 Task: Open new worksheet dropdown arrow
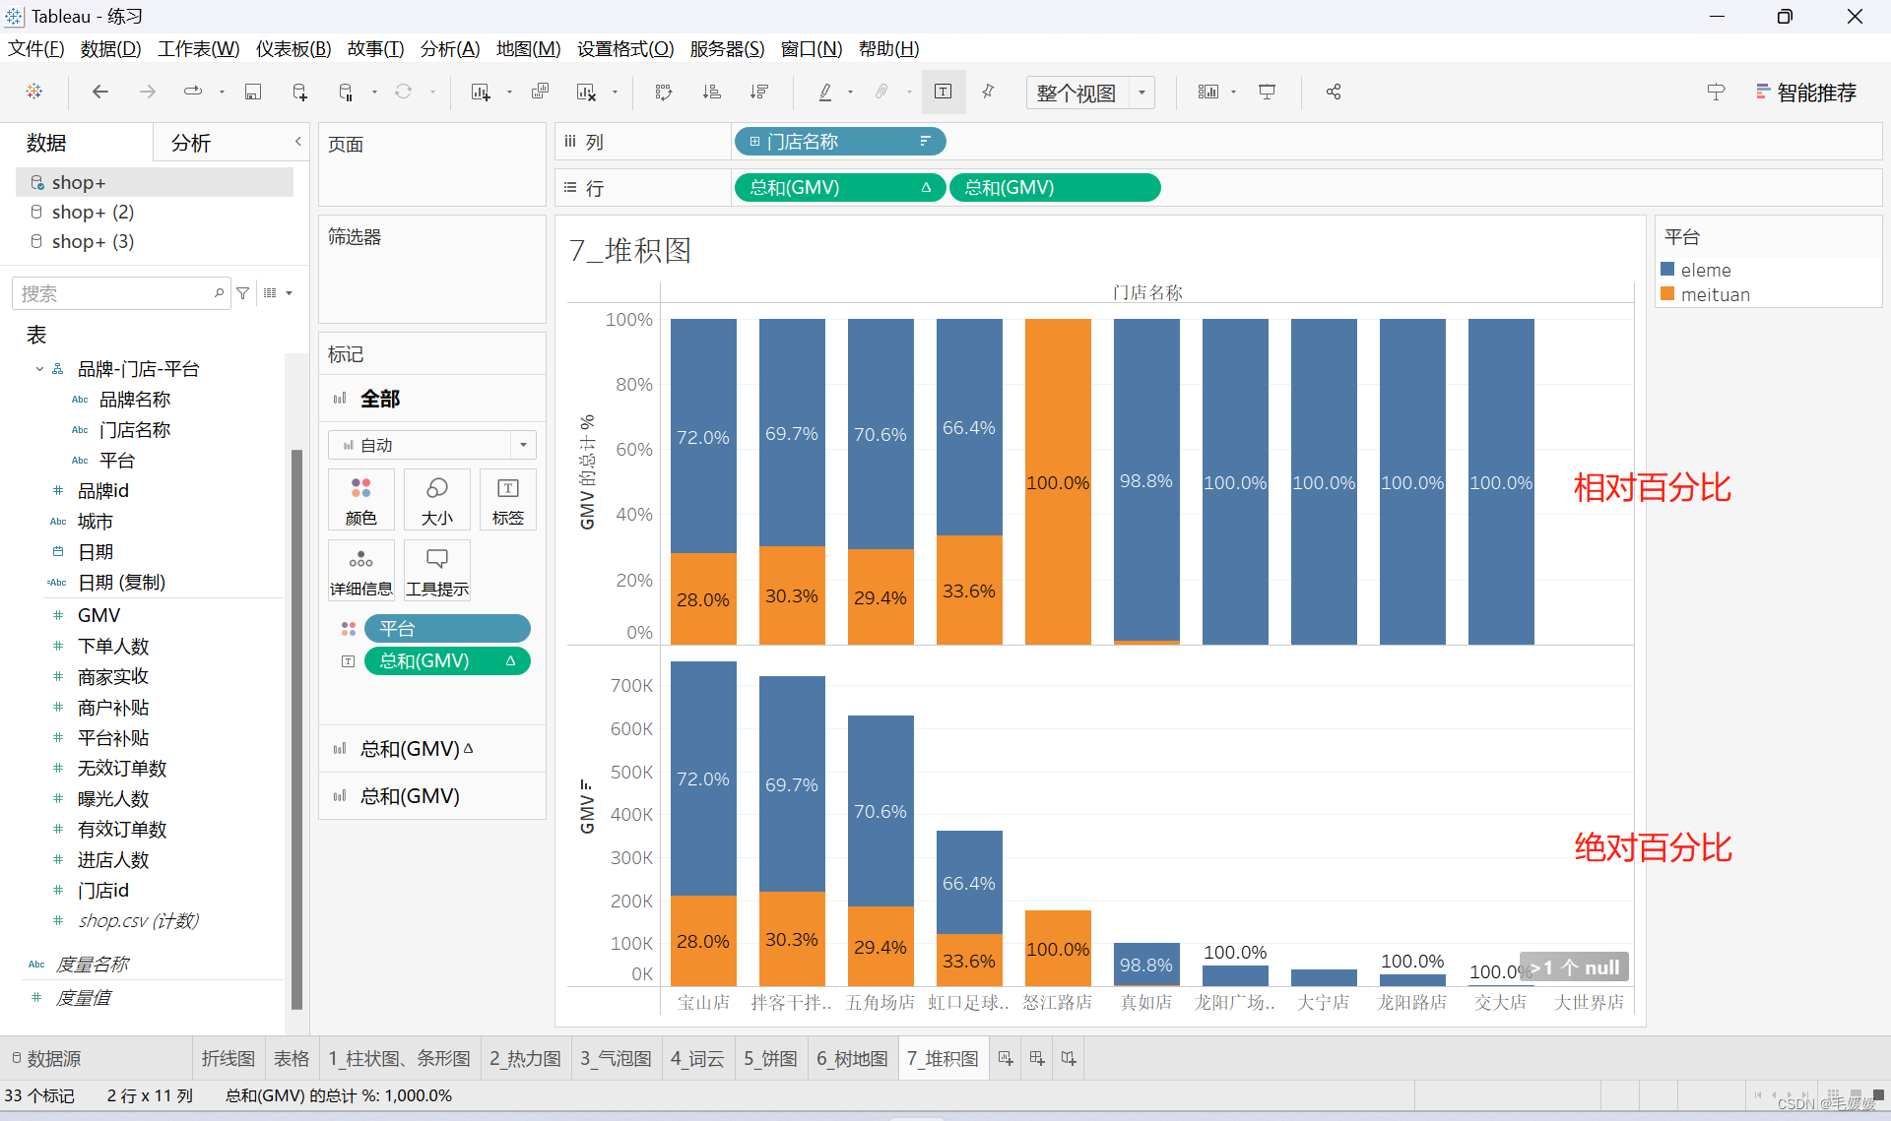click(x=509, y=93)
